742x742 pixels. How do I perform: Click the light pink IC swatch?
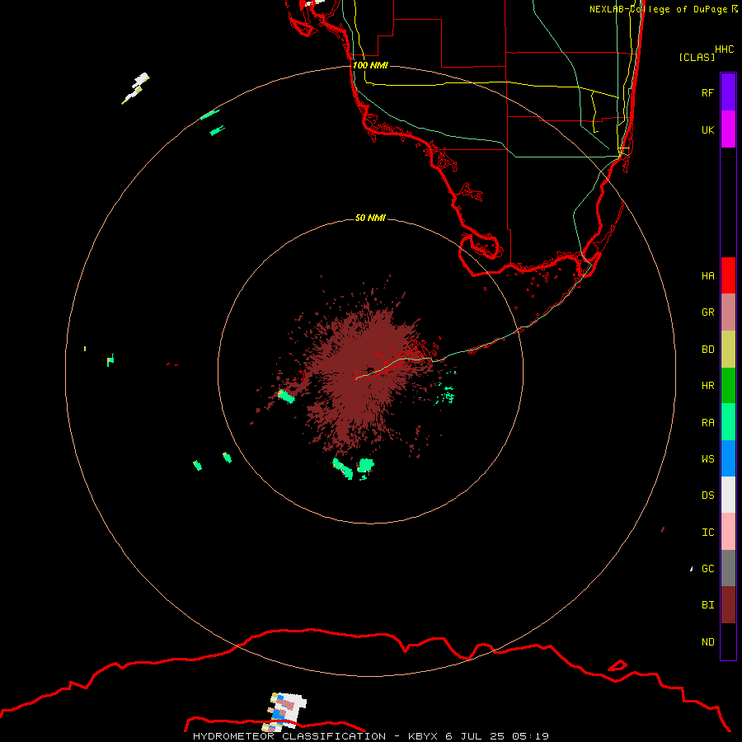[x=728, y=532]
